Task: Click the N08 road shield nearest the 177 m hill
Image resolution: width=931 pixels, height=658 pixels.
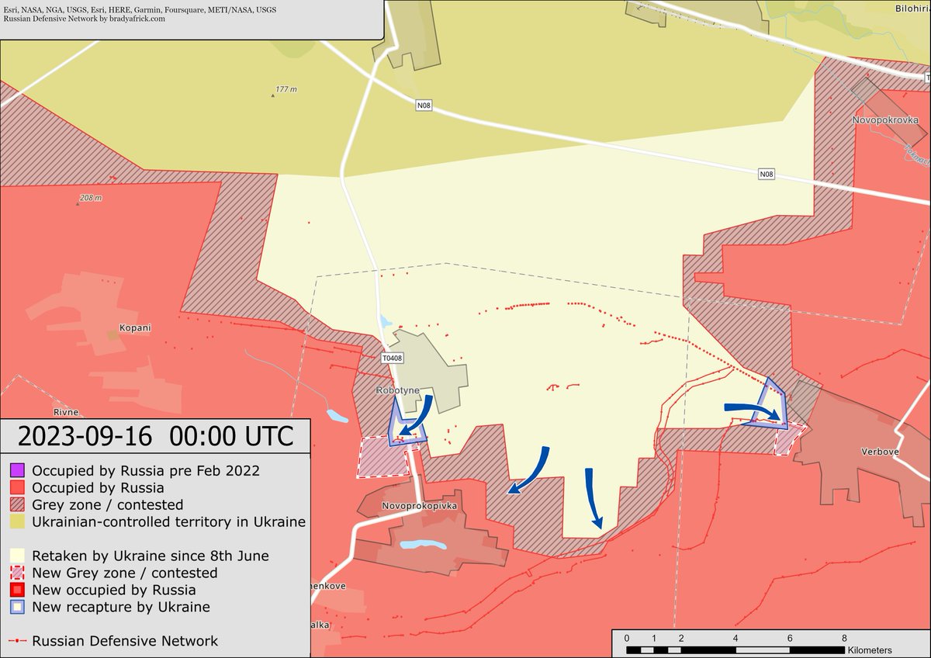Action: point(423,106)
